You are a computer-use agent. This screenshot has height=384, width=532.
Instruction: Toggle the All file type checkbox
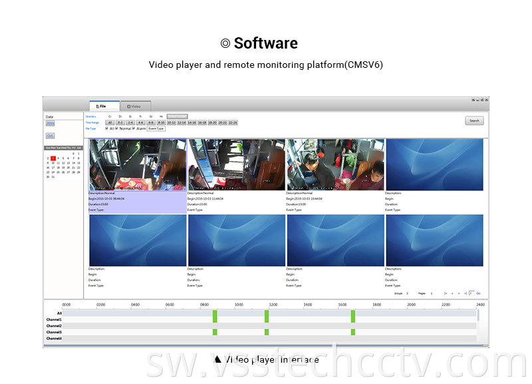pos(107,128)
